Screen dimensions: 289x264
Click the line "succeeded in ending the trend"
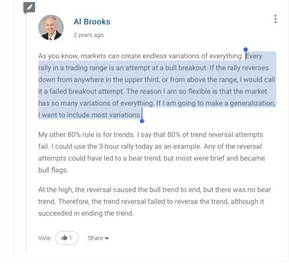pyautogui.click(x=86, y=213)
